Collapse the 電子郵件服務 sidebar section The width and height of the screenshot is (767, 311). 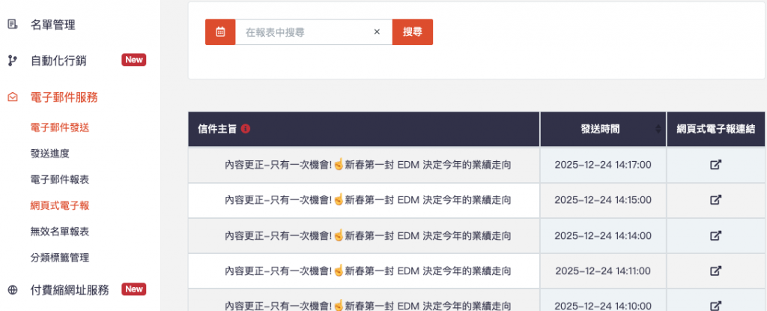[64, 97]
